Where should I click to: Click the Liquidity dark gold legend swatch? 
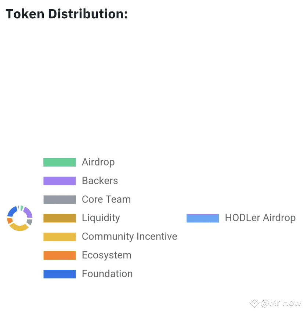59,218
